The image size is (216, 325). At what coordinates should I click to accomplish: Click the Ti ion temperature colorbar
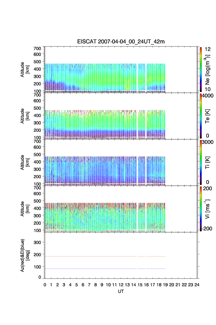pos(201,162)
